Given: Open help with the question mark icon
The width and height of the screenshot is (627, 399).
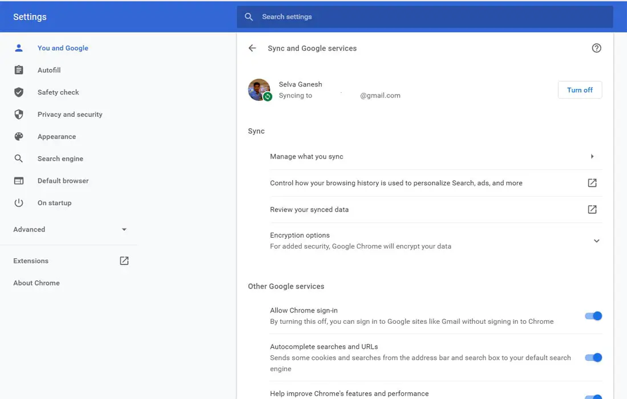Looking at the screenshot, I should (x=596, y=48).
